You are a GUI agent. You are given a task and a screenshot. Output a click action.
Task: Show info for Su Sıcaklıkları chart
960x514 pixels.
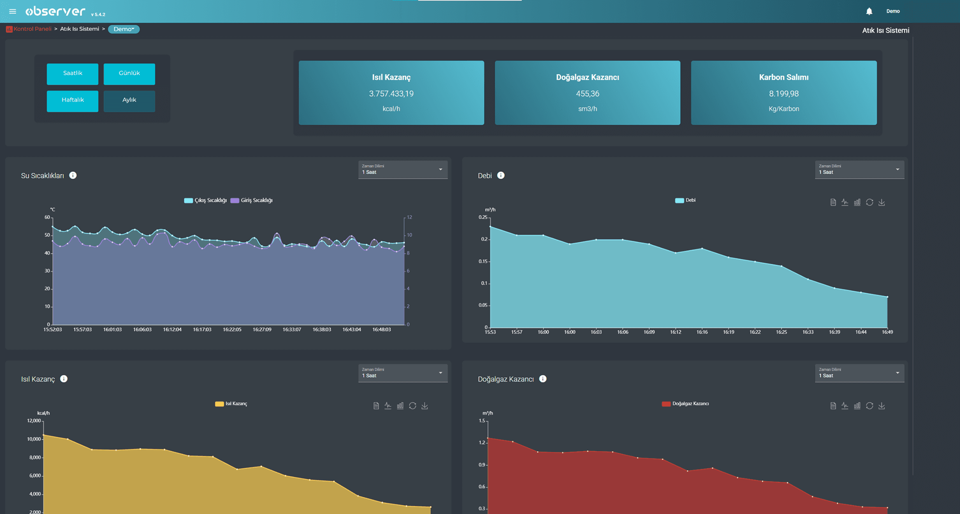pyautogui.click(x=73, y=175)
